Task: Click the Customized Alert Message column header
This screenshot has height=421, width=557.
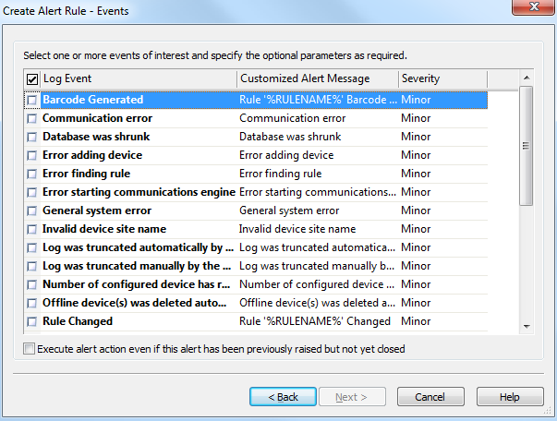Action: [x=318, y=78]
